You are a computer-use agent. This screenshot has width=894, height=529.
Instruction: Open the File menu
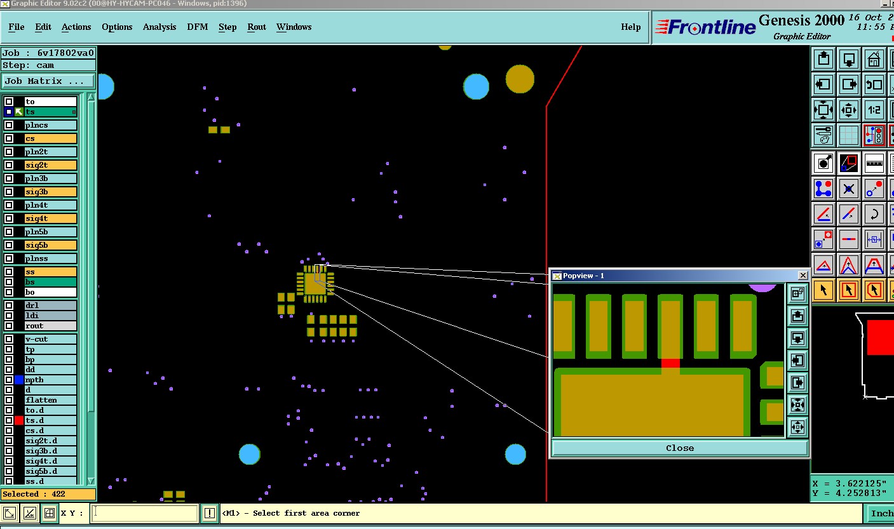tap(17, 27)
